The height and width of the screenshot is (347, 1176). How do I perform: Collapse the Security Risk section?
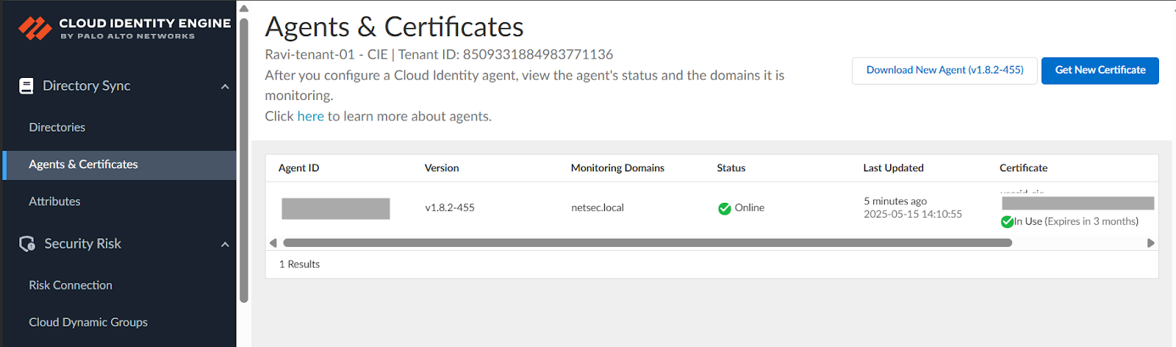click(x=225, y=245)
